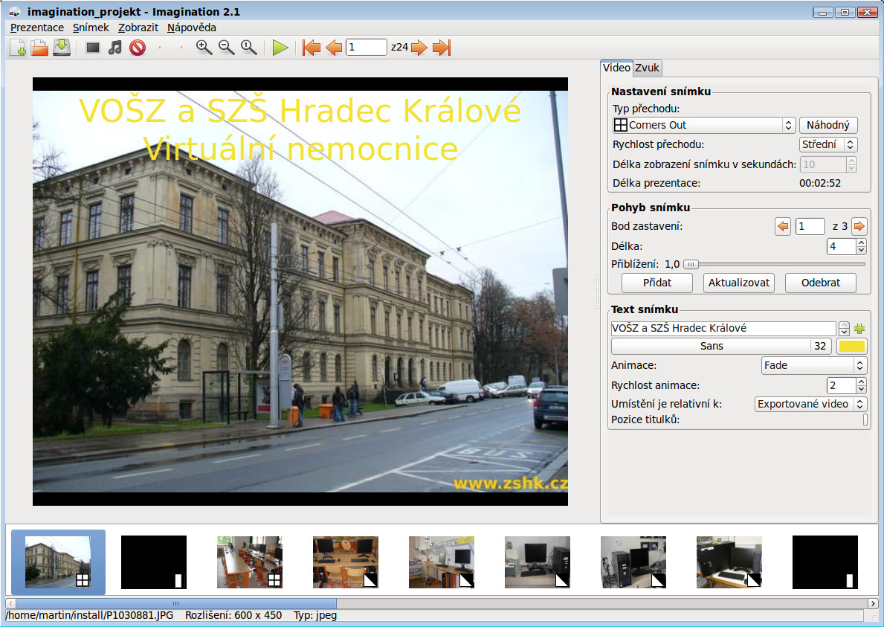Select the second thumbnail, a black slide
This screenshot has width=884, height=627.
(x=154, y=562)
